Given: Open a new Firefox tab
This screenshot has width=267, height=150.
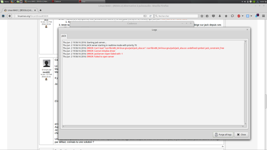Looking at the screenshot, I should point(40,10).
